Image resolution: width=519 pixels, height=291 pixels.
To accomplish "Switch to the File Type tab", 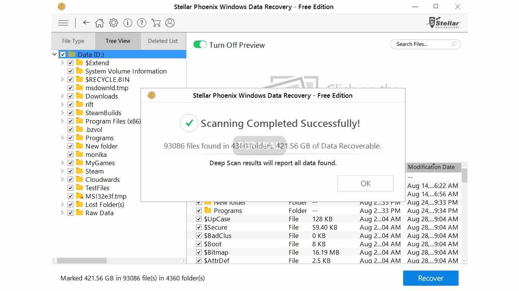I will [x=73, y=41].
